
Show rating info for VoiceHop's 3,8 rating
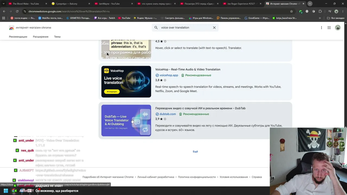[x=165, y=80]
